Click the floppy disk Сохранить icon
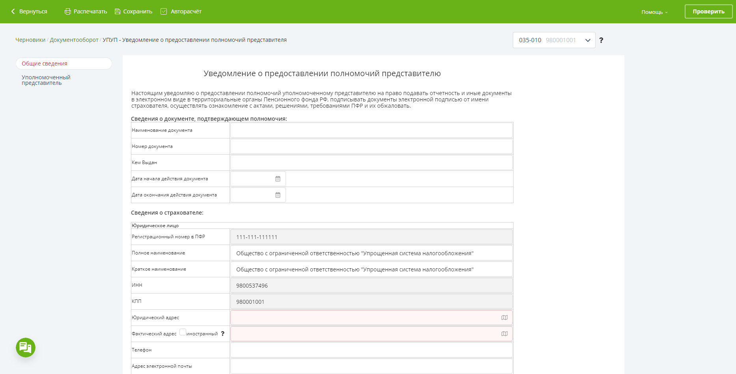Image resolution: width=736 pixels, height=374 pixels. pyautogui.click(x=118, y=11)
